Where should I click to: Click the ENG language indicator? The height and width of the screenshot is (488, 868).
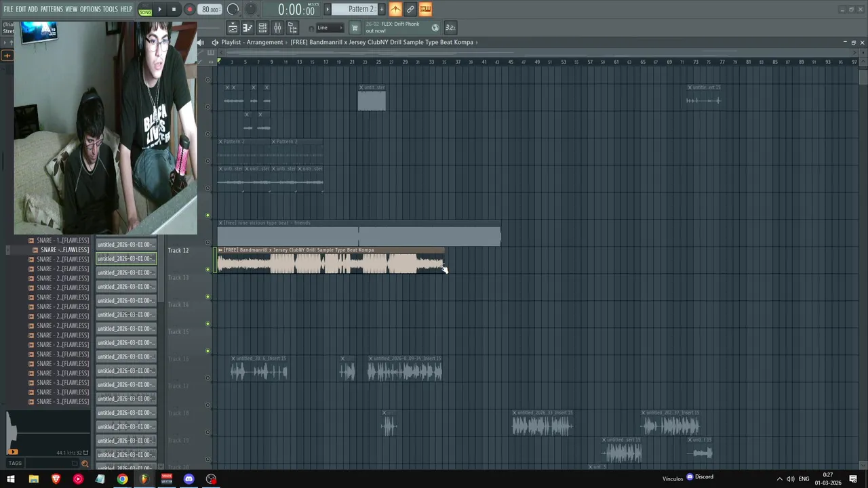pyautogui.click(x=804, y=479)
